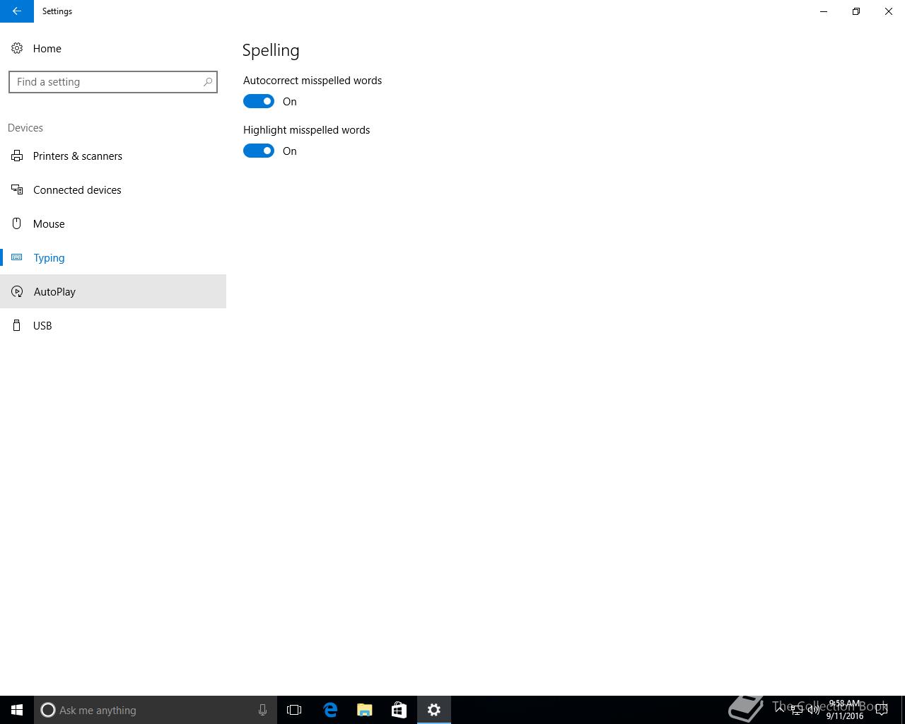Click the volume speaker tray icon
This screenshot has width=905, height=724.
pyautogui.click(x=814, y=710)
